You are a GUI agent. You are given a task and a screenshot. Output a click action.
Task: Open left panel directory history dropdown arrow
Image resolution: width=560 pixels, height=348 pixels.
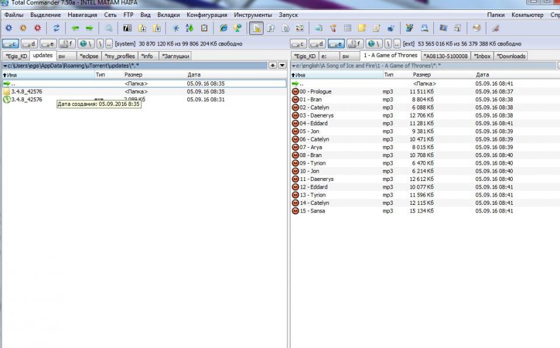pyautogui.click(x=282, y=66)
